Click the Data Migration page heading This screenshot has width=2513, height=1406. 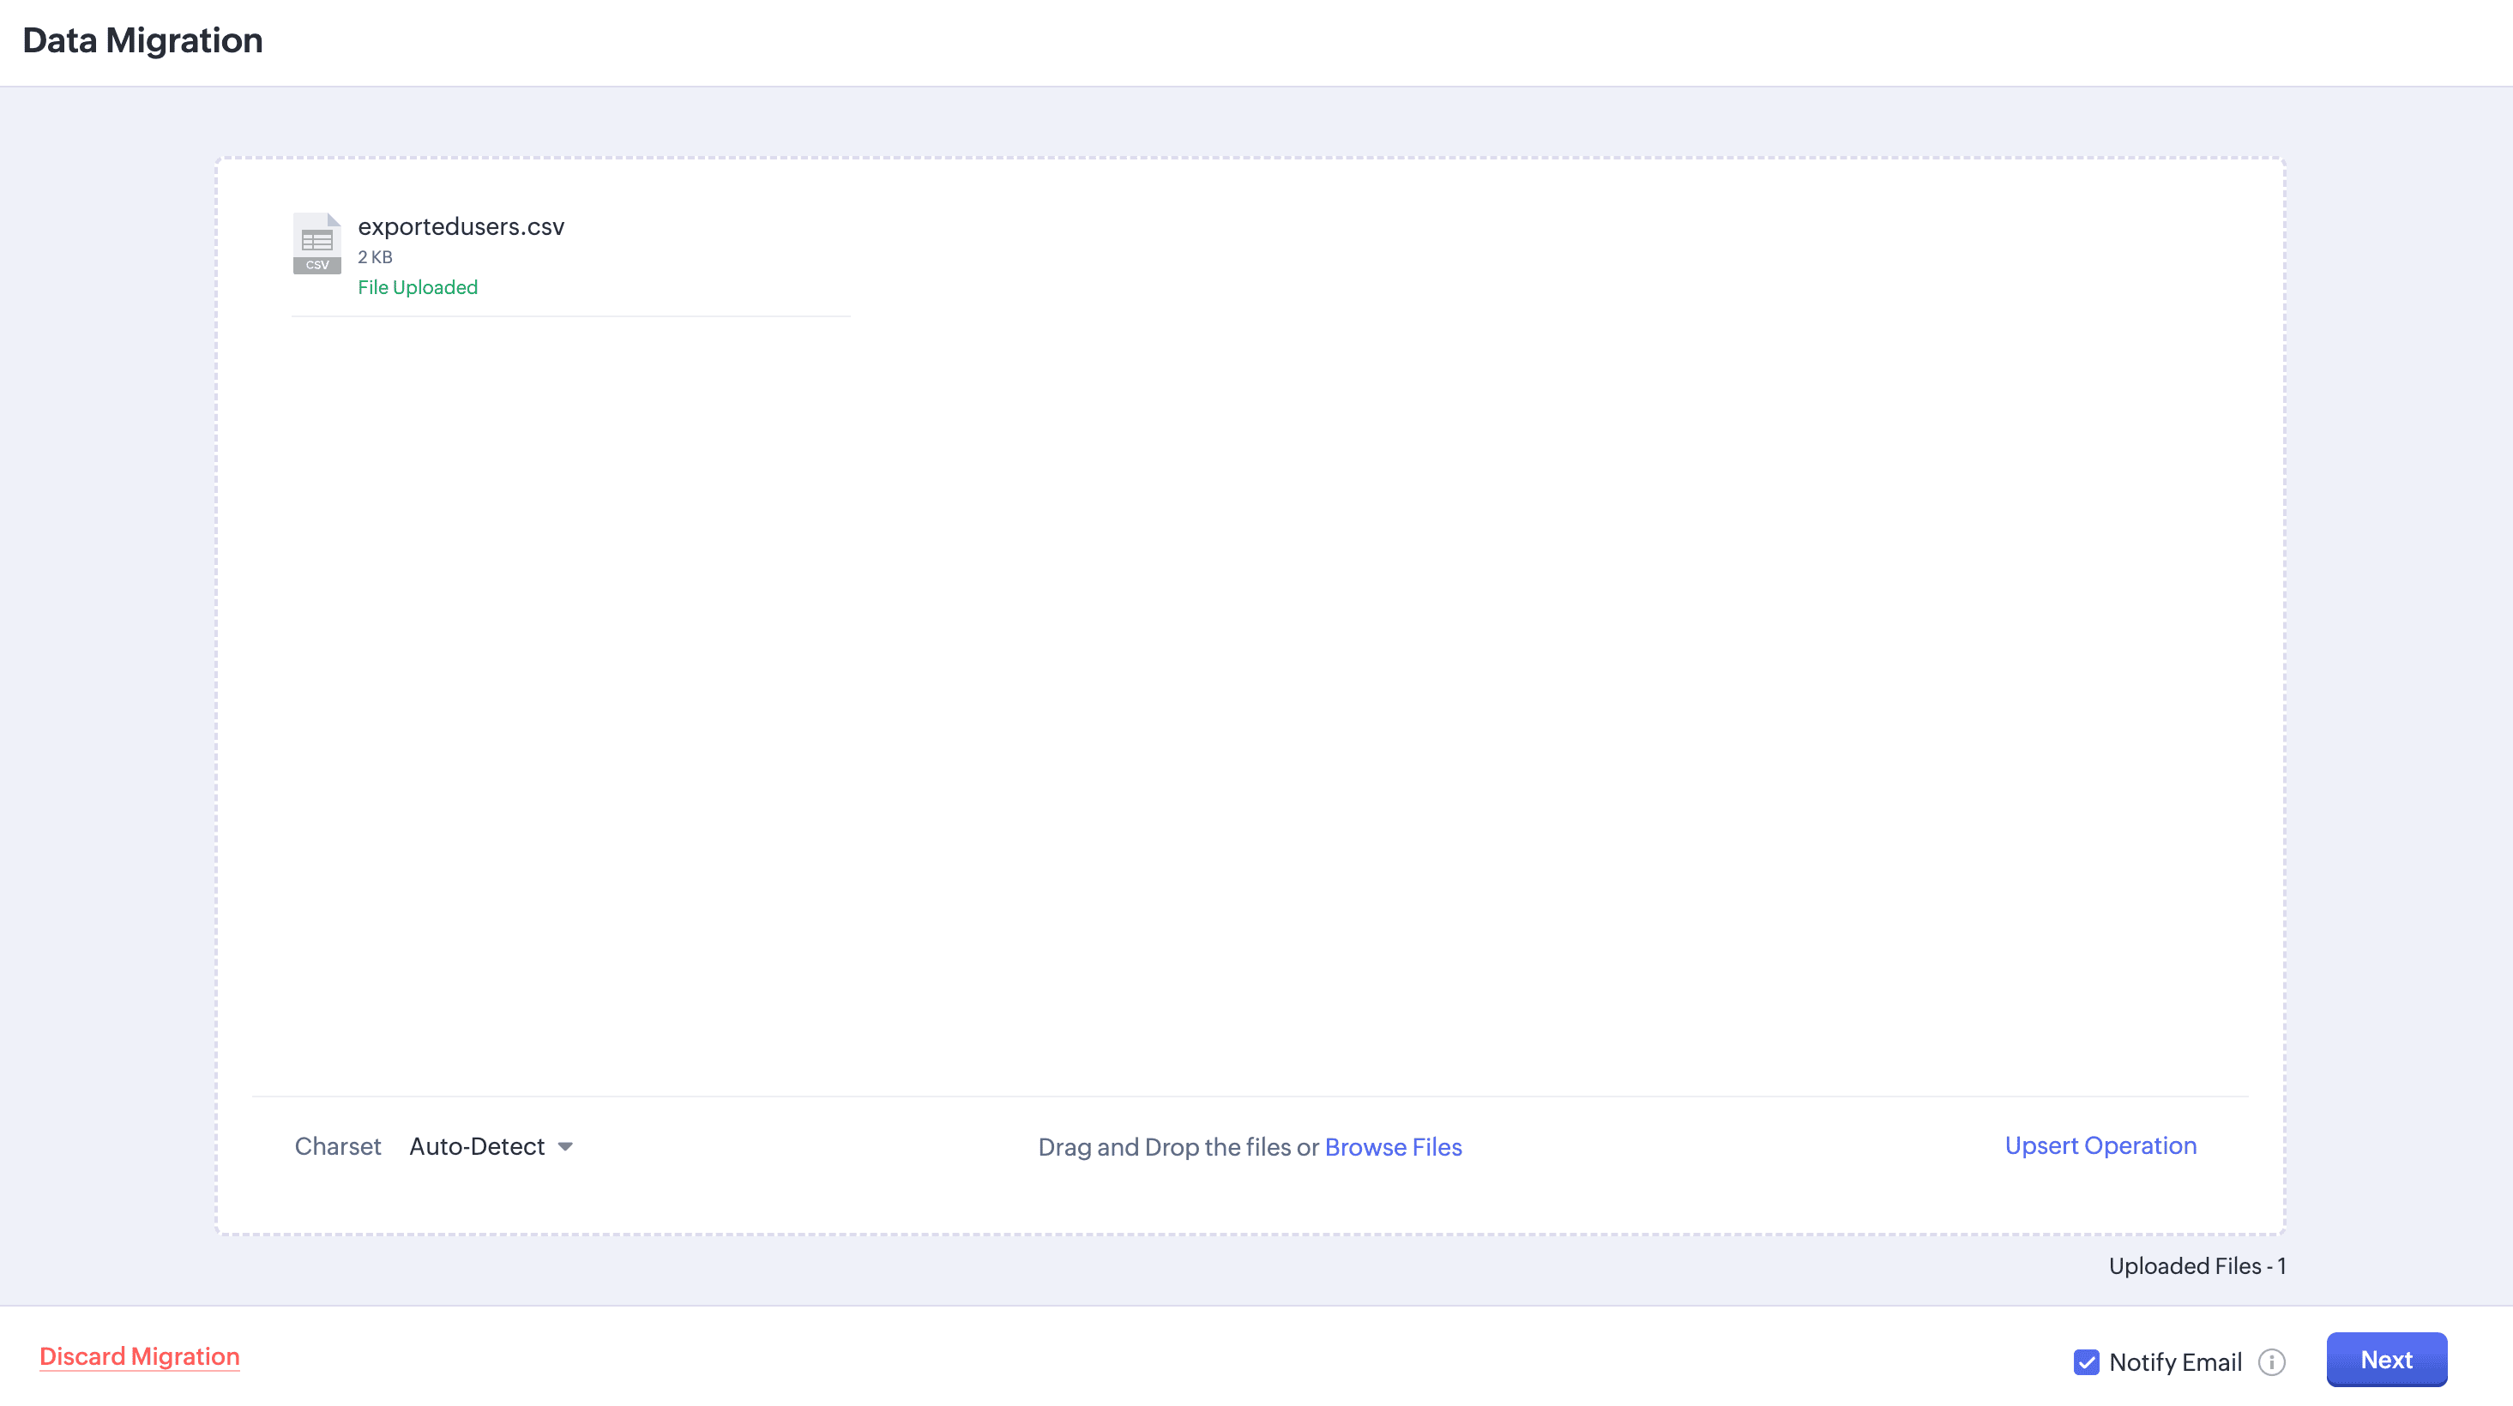click(x=142, y=40)
